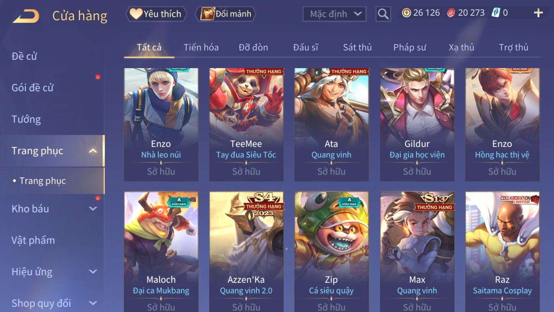Expand the Kho báu sidebar section
Viewport: 554px width, 312px height.
93,208
